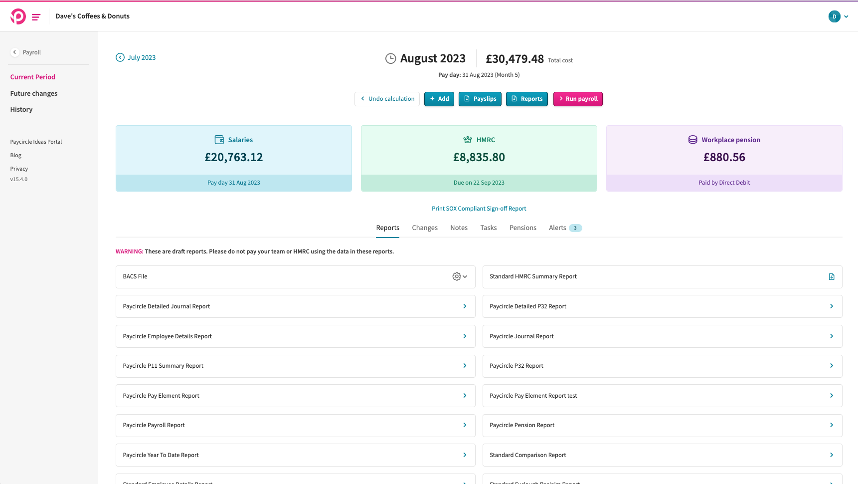Select Future changes in sidebar
This screenshot has height=484, width=858.
click(x=34, y=93)
